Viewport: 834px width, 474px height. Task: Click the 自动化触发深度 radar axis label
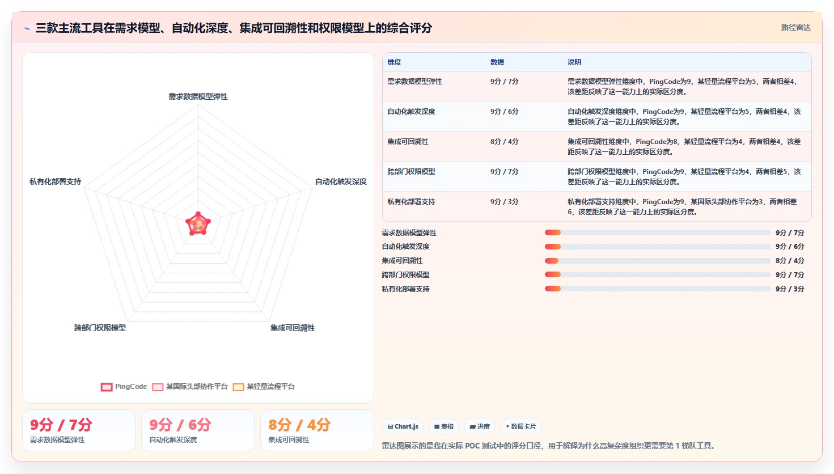coord(341,181)
